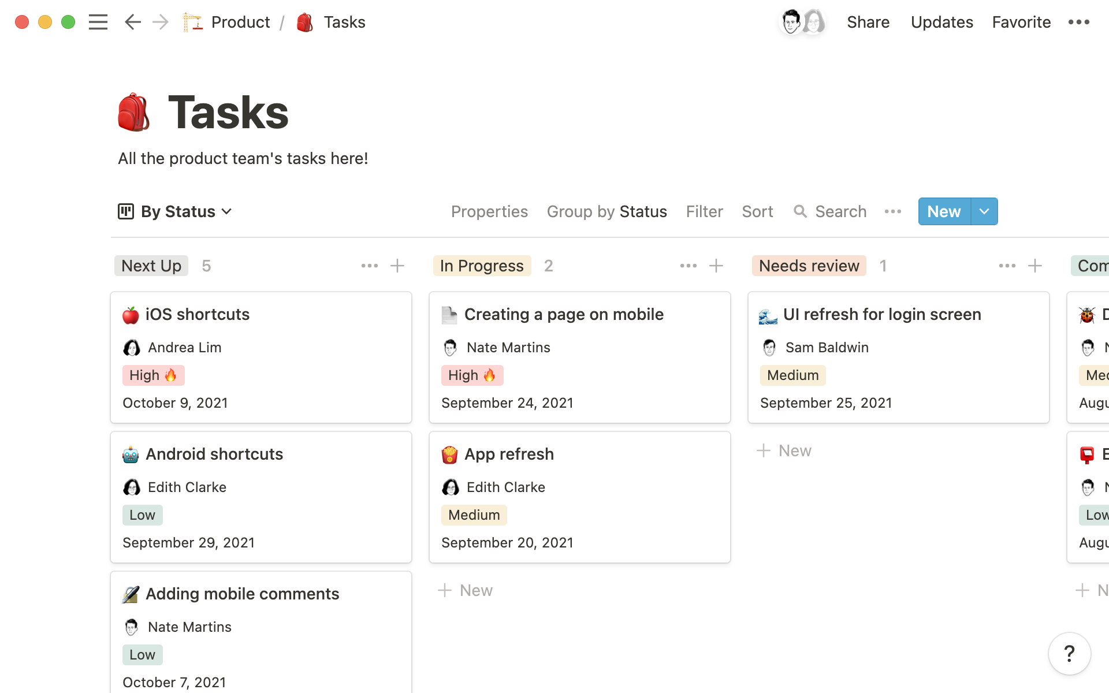Click Share to open sharing settings
This screenshot has width=1109, height=693.
(868, 22)
